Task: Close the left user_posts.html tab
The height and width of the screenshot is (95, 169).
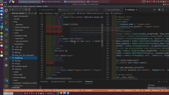Action: pyautogui.click(x=55, y=10)
